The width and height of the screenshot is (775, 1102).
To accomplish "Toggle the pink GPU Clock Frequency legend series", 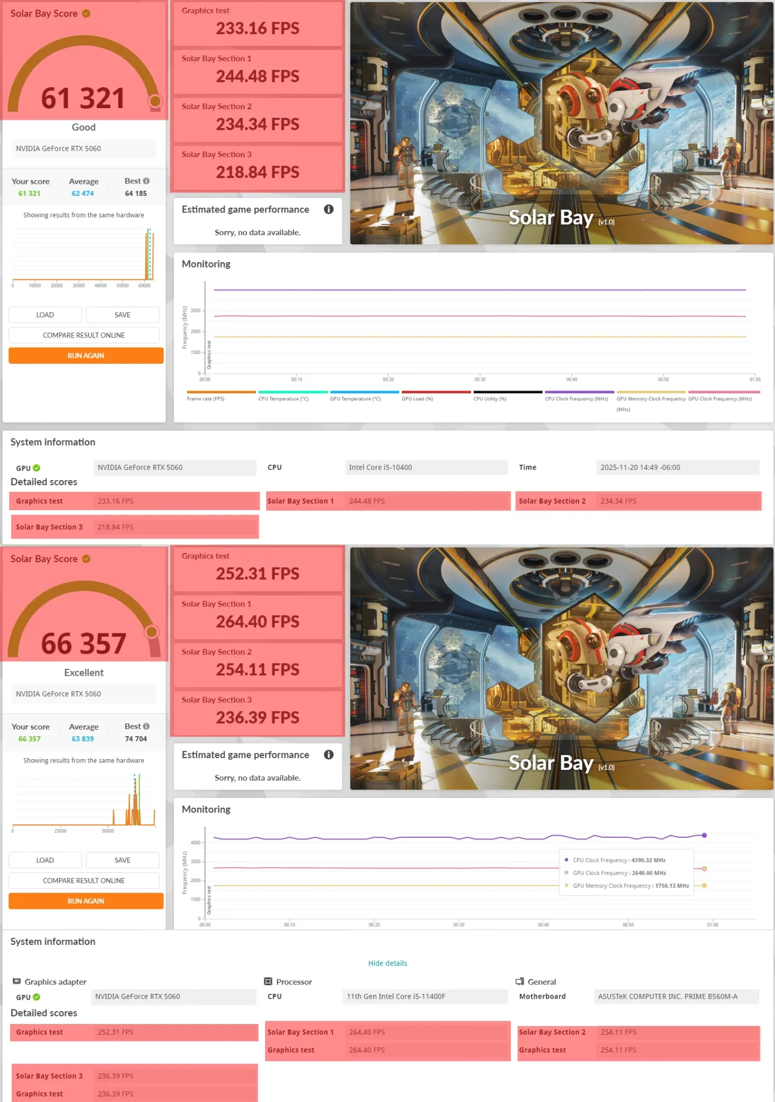I will point(723,396).
